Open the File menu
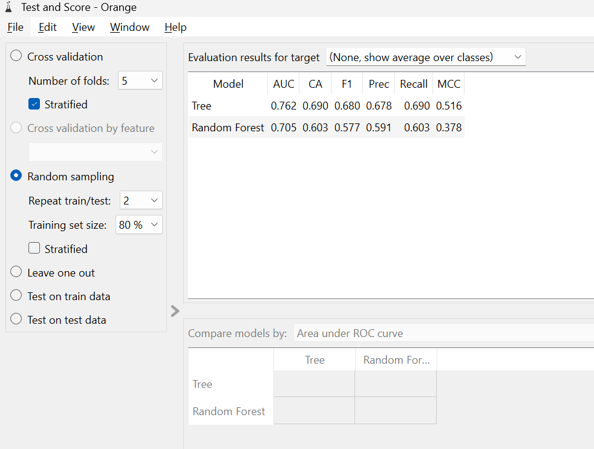 (16, 27)
